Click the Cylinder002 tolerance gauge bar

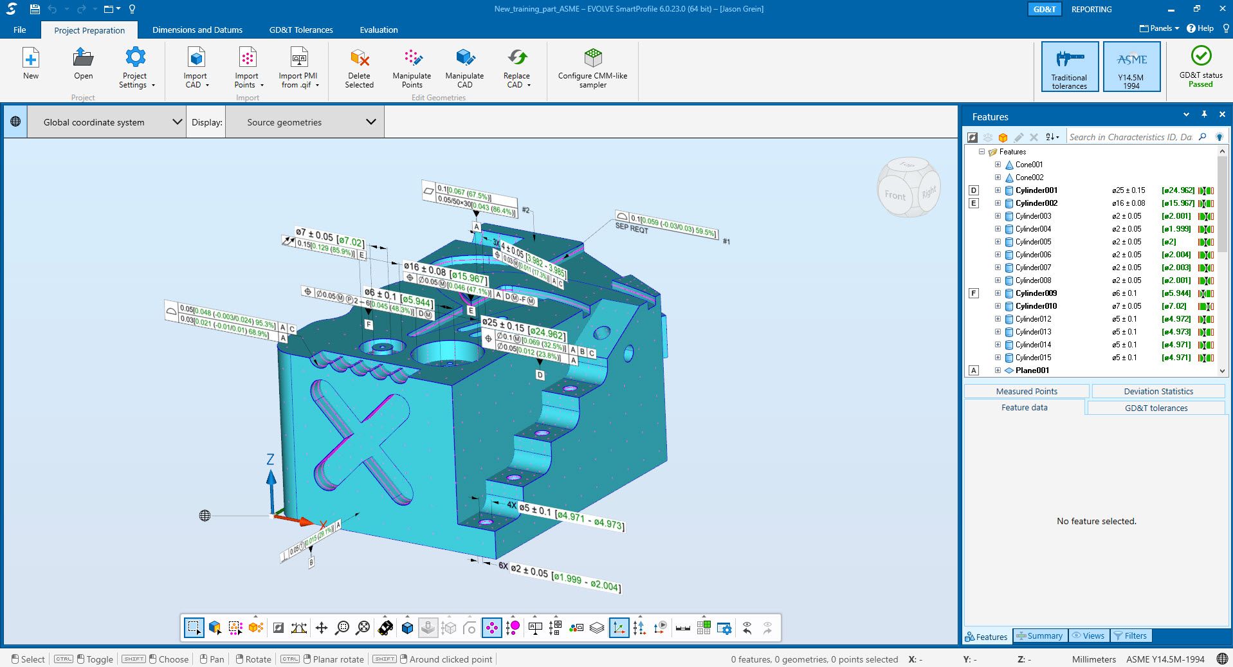[1206, 203]
